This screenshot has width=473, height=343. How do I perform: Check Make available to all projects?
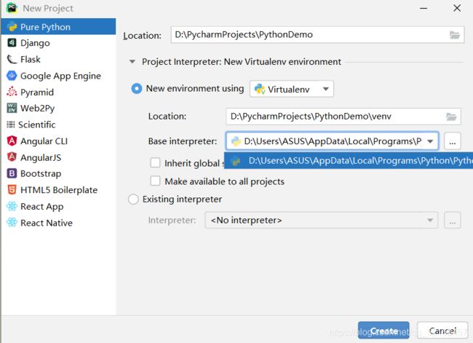pyautogui.click(x=155, y=181)
